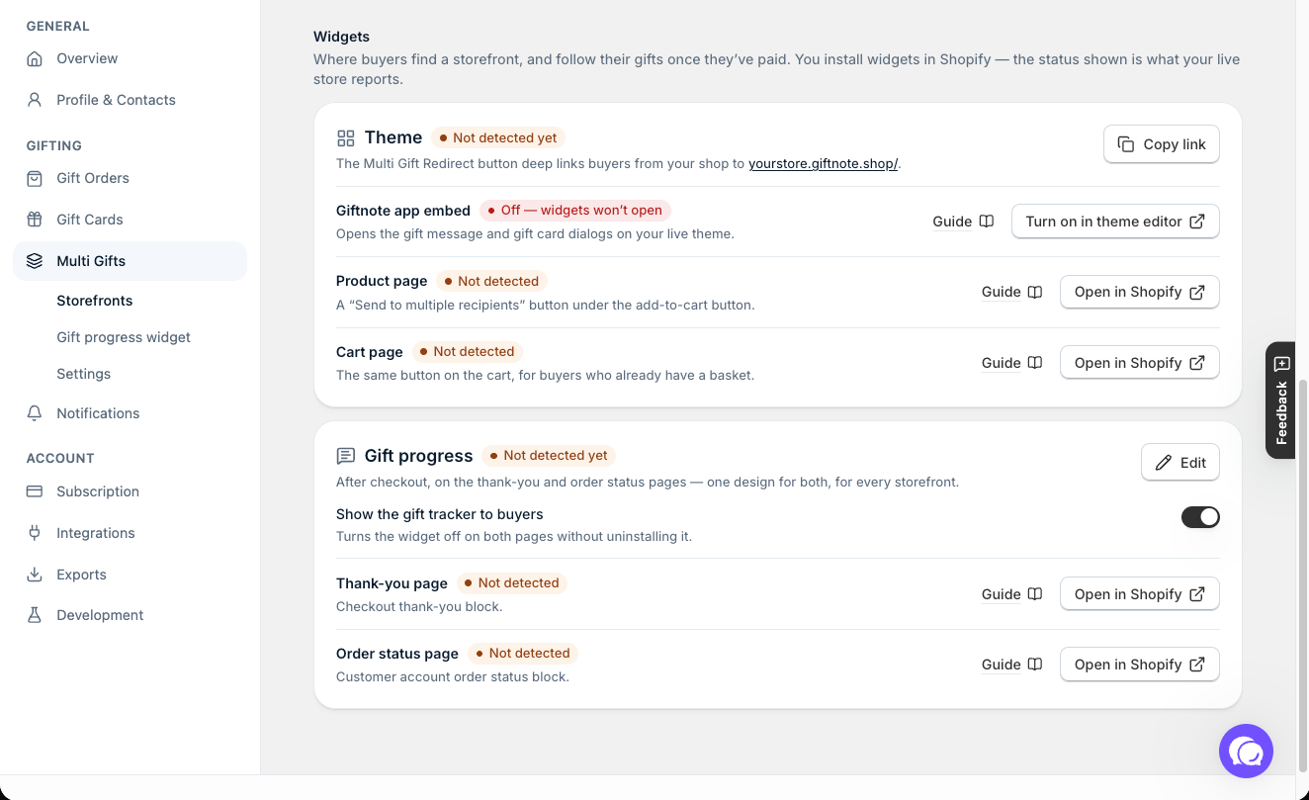This screenshot has height=800, width=1309.
Task: Click external-link icon on Turn on in theme editor
Action: click(x=1197, y=222)
